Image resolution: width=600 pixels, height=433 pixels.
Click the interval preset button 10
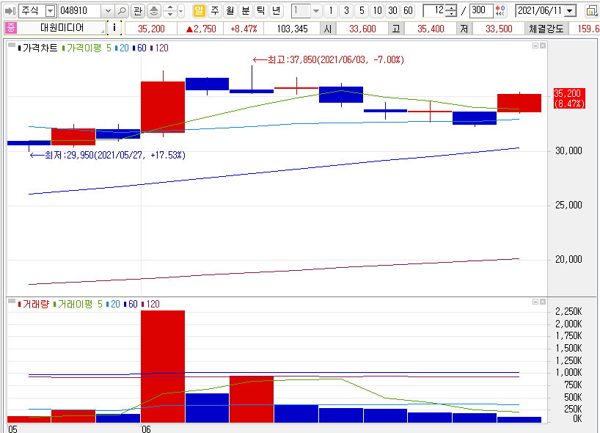pos(377,11)
